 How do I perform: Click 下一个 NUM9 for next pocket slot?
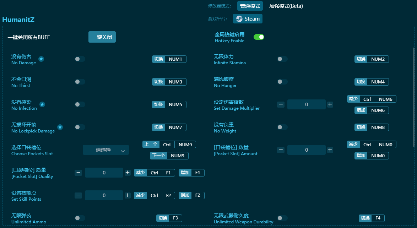169,156
